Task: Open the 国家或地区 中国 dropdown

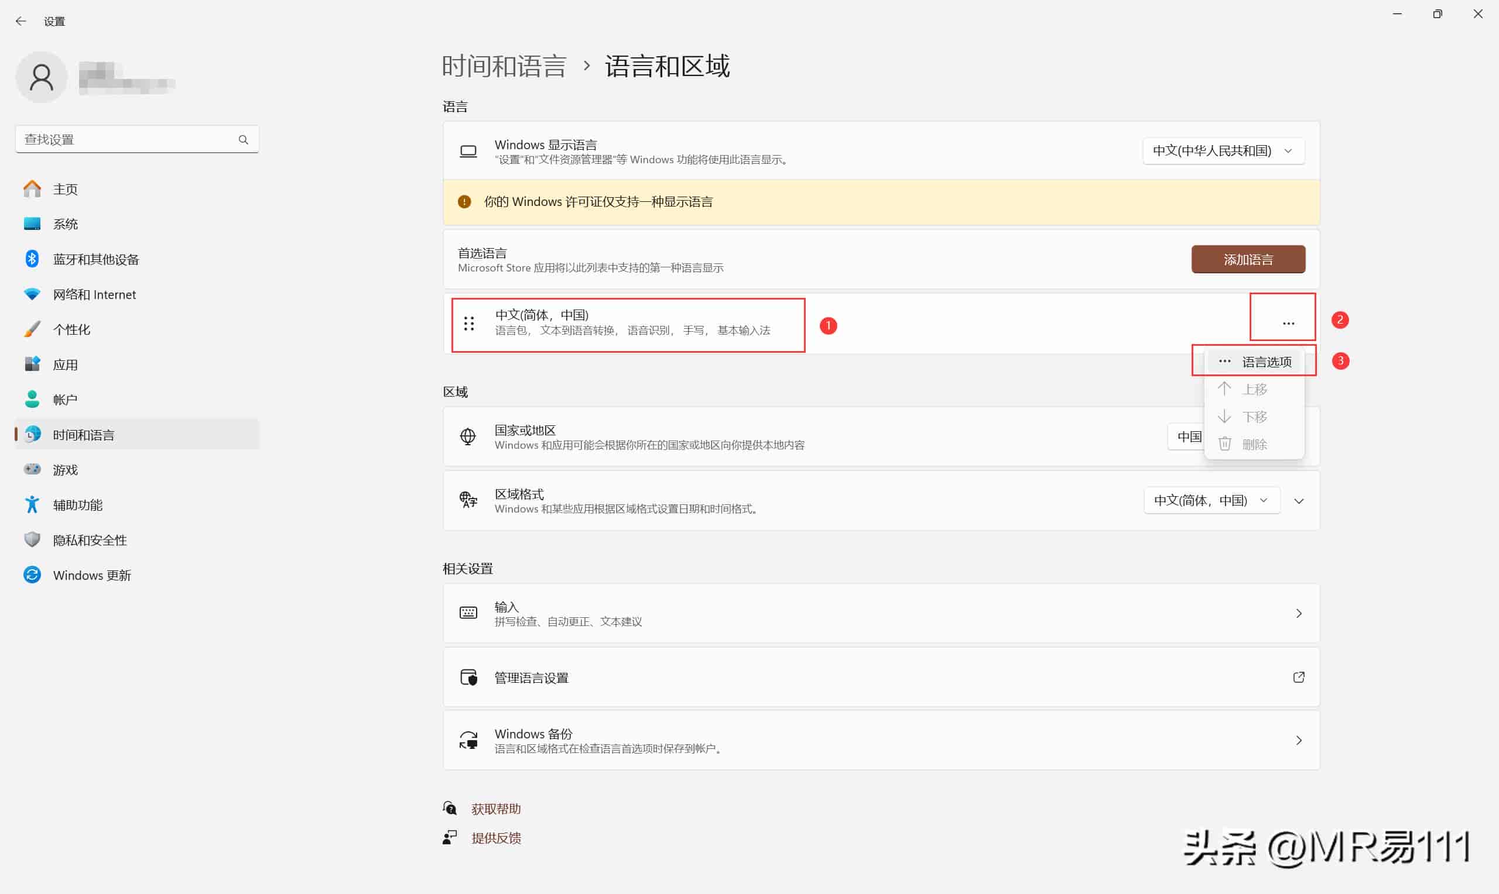Action: coord(1187,436)
